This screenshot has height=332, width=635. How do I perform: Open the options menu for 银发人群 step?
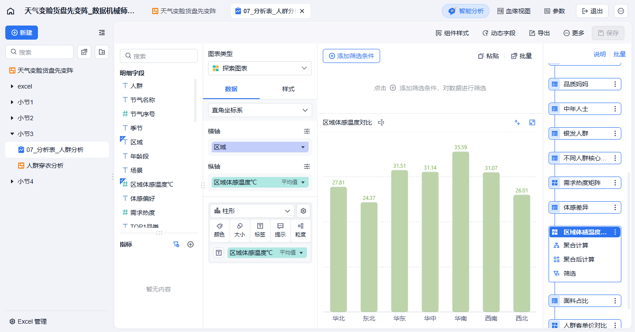coord(615,133)
